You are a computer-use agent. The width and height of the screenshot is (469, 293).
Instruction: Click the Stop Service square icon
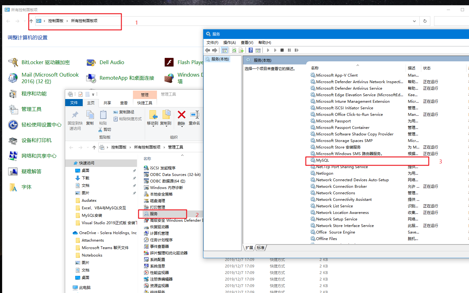pos(282,50)
